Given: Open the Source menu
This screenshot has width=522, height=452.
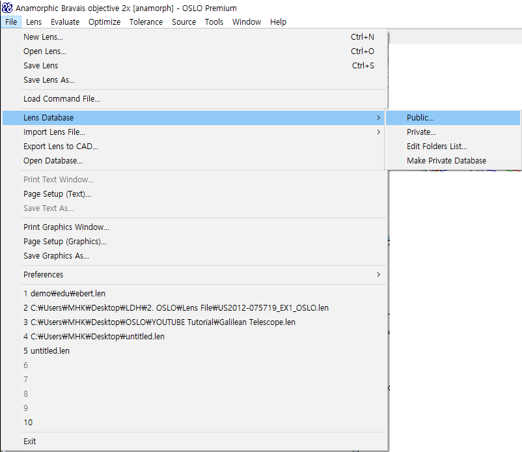Looking at the screenshot, I should click(x=184, y=22).
